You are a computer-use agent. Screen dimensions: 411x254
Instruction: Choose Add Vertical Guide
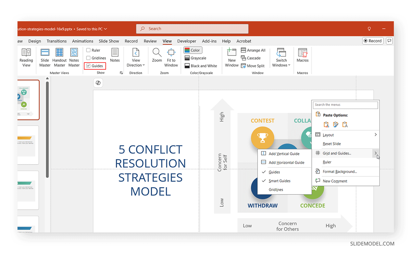pyautogui.click(x=284, y=154)
